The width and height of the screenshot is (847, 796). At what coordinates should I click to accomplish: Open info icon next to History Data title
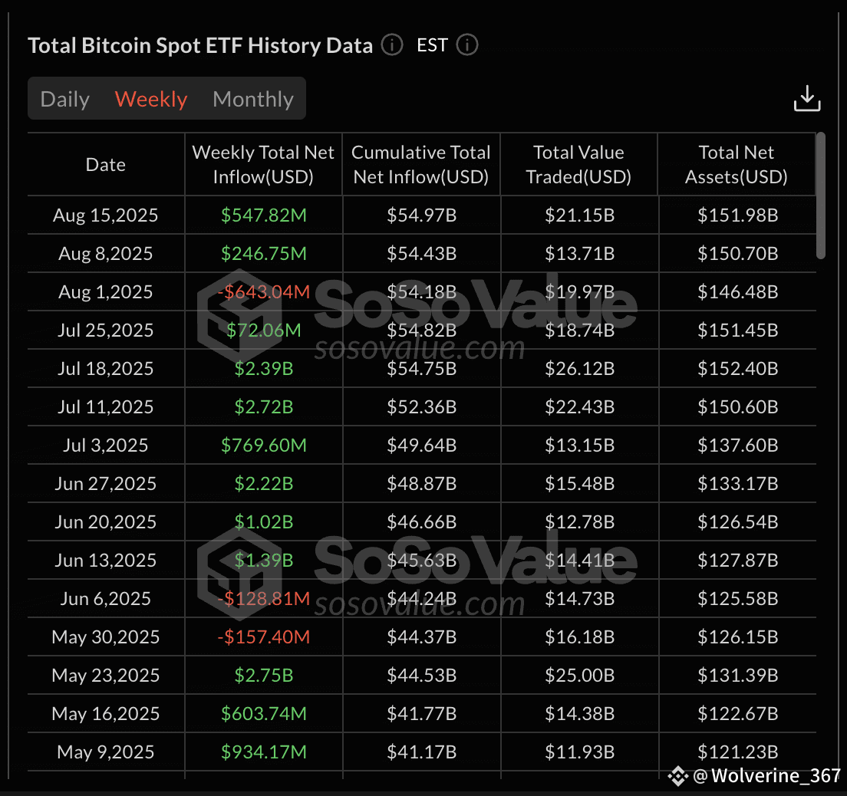(392, 44)
